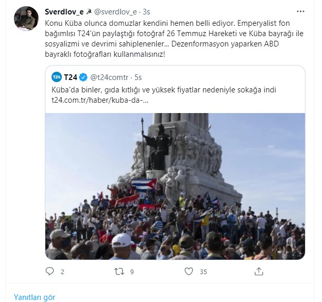The width and height of the screenshot is (322, 302).
Task: Click the T24 round logo avatar
Action: coord(57,77)
